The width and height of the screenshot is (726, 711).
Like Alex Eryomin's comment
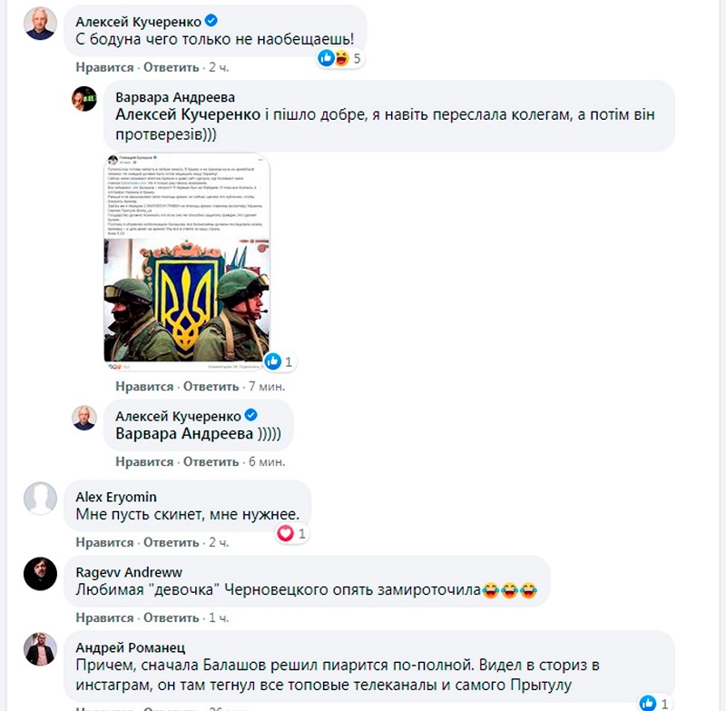[104, 542]
